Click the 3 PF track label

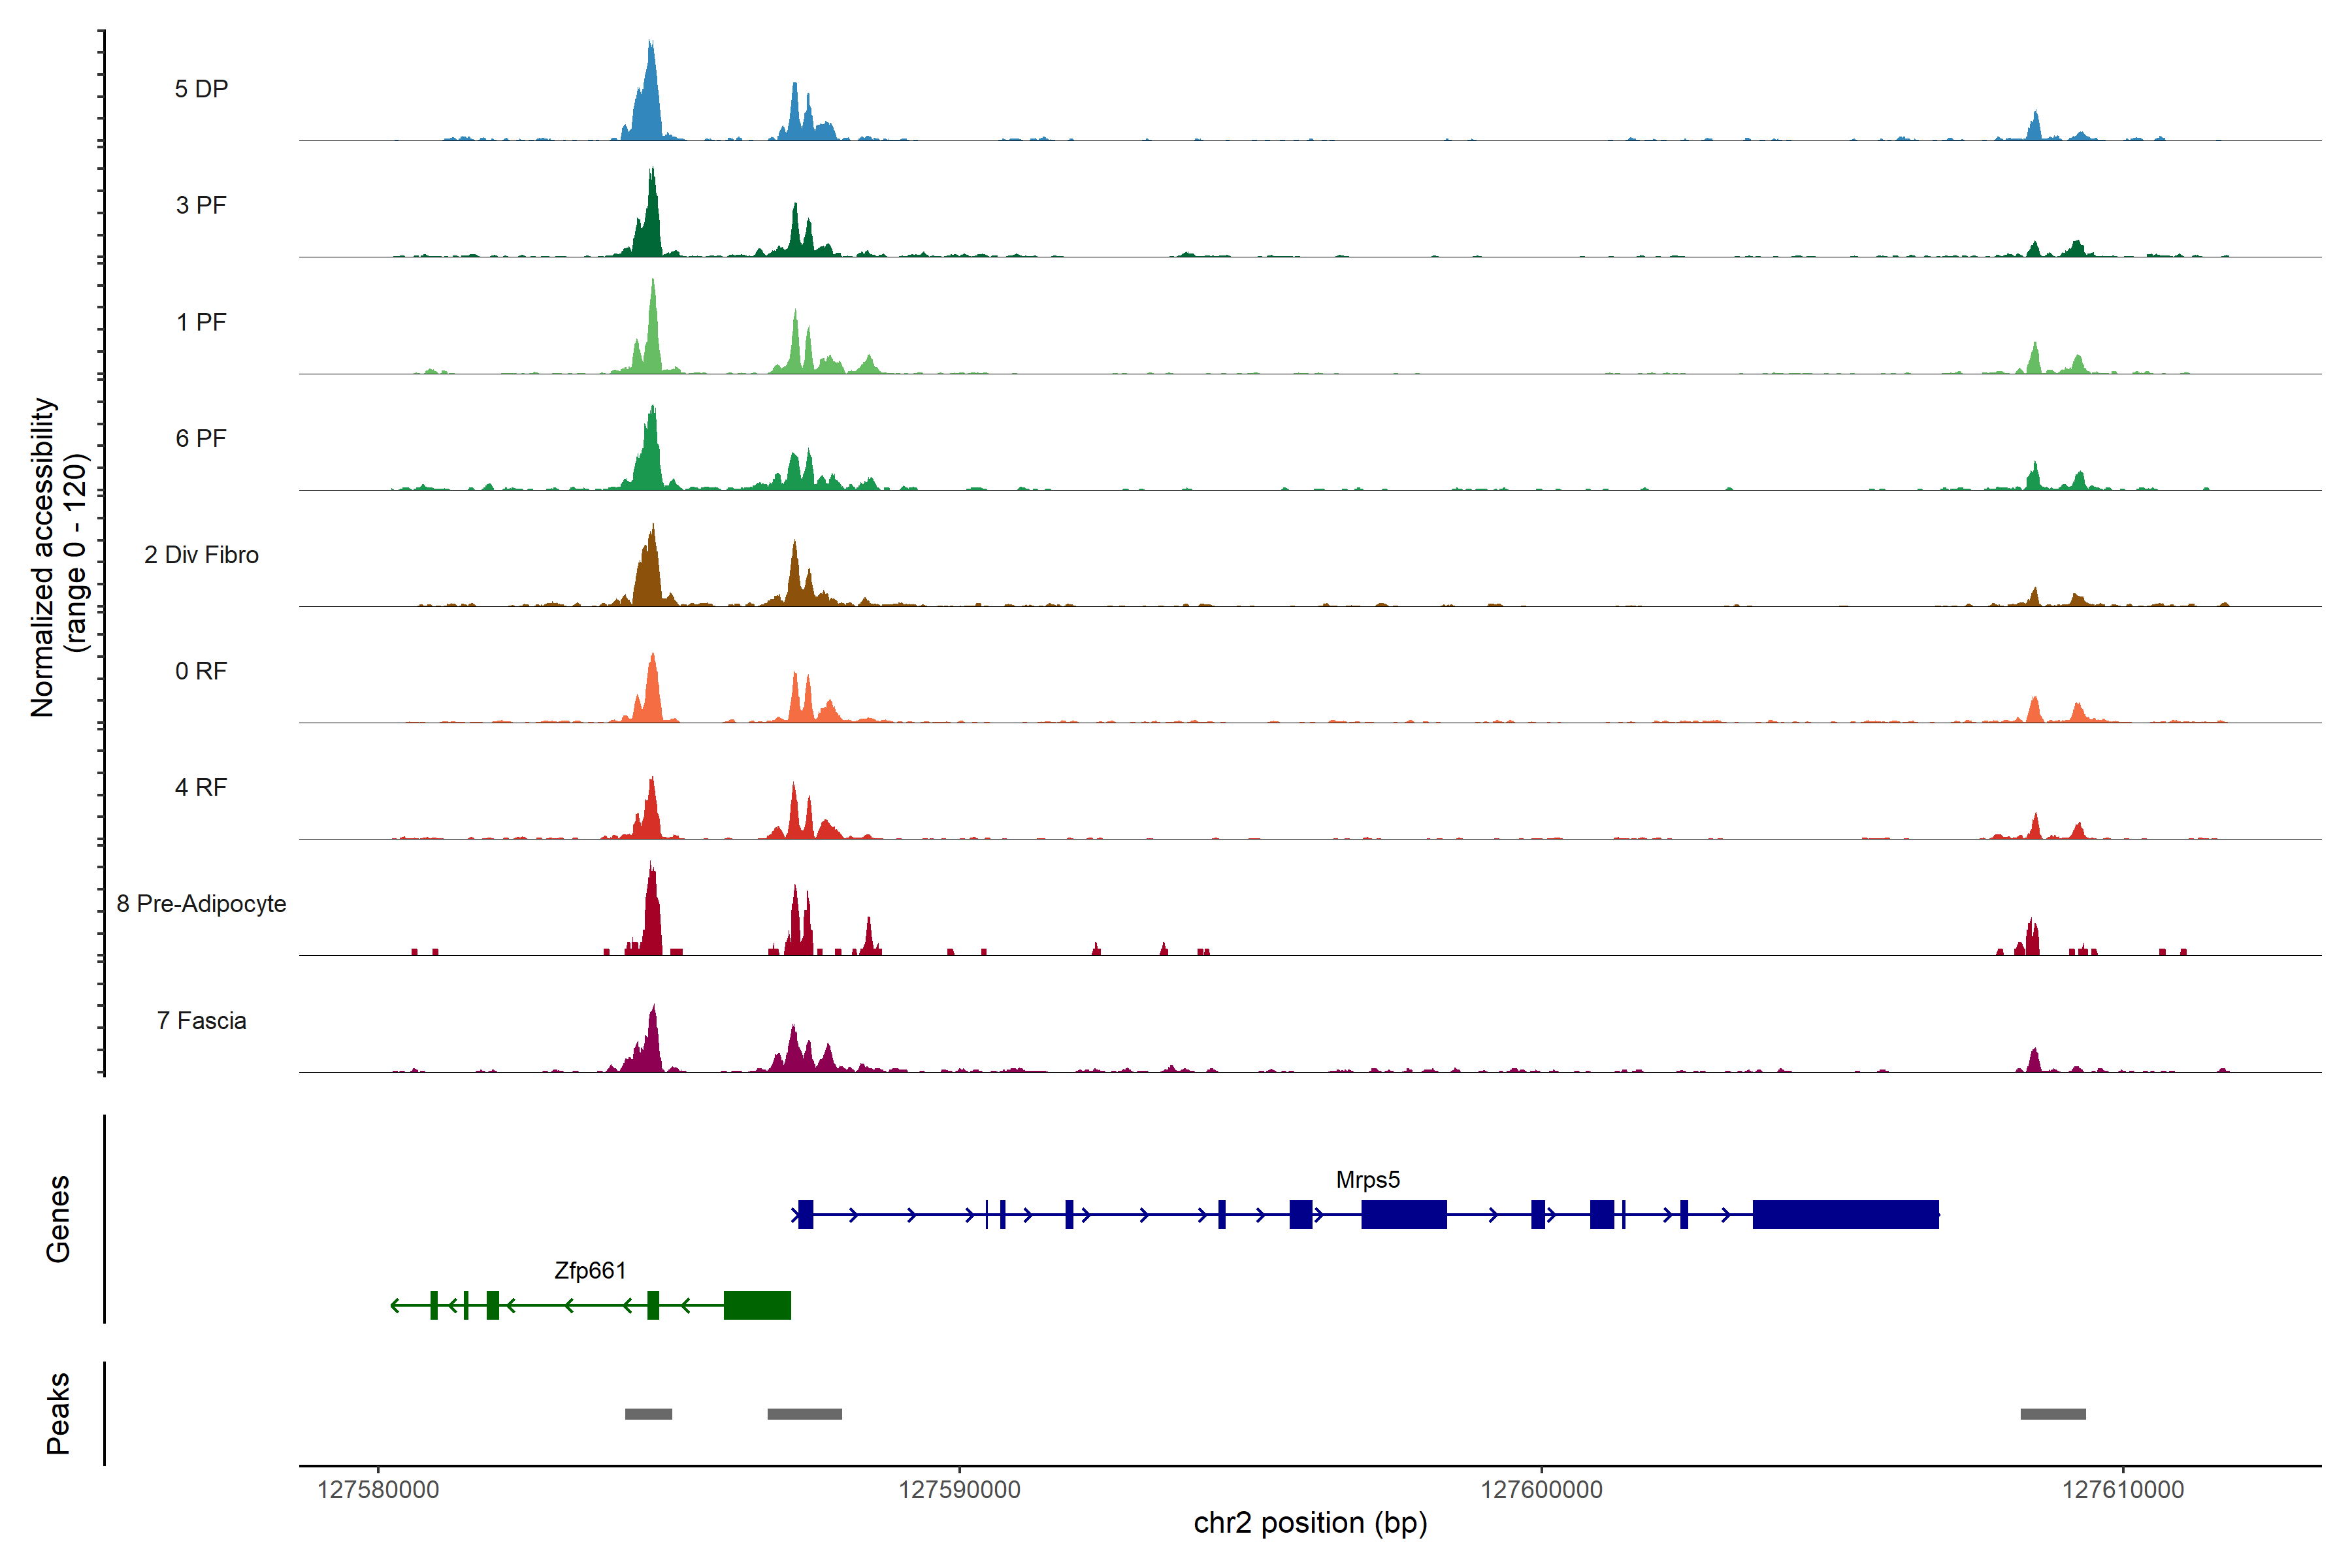201,205
